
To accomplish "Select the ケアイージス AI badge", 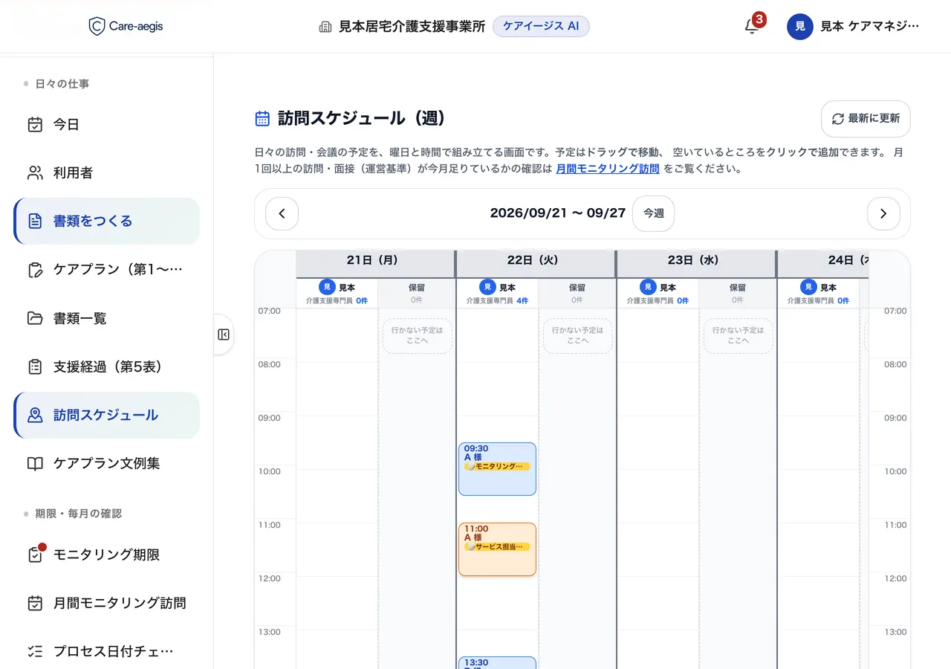I will [x=541, y=27].
